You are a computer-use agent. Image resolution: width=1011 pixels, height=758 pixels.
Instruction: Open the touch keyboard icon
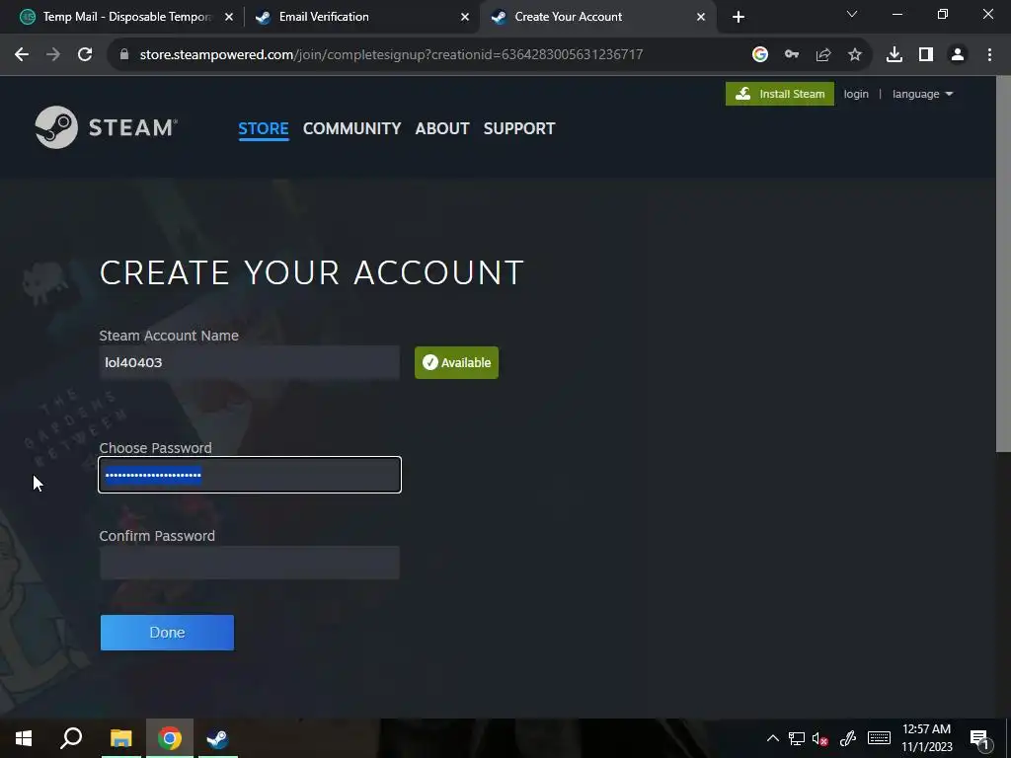coord(879,738)
